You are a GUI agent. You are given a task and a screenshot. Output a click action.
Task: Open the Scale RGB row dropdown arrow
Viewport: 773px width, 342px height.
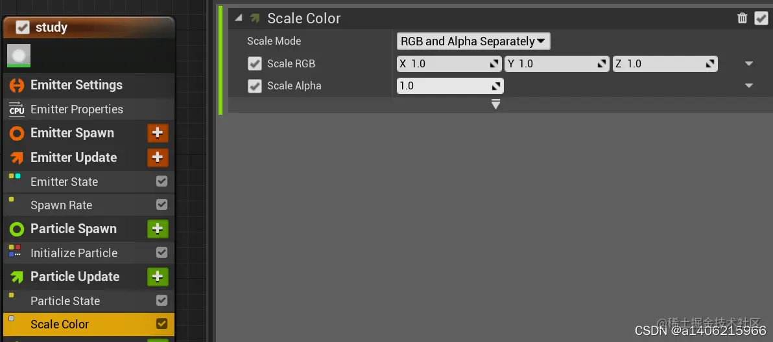[x=749, y=63]
